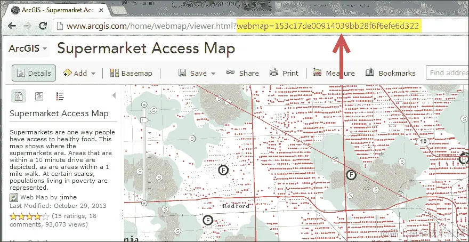Click the Measure ruler icon

coord(317,72)
